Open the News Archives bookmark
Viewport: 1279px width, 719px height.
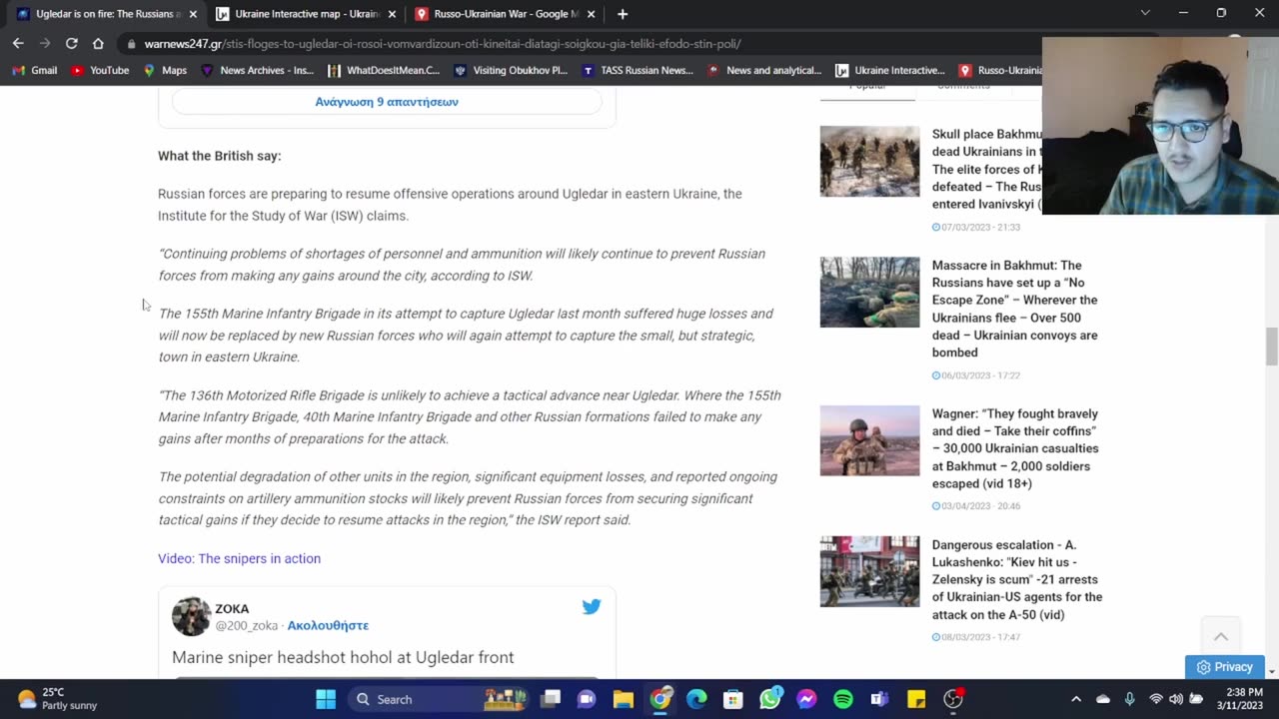coord(257,70)
